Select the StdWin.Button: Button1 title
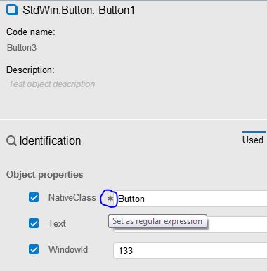 [79, 11]
